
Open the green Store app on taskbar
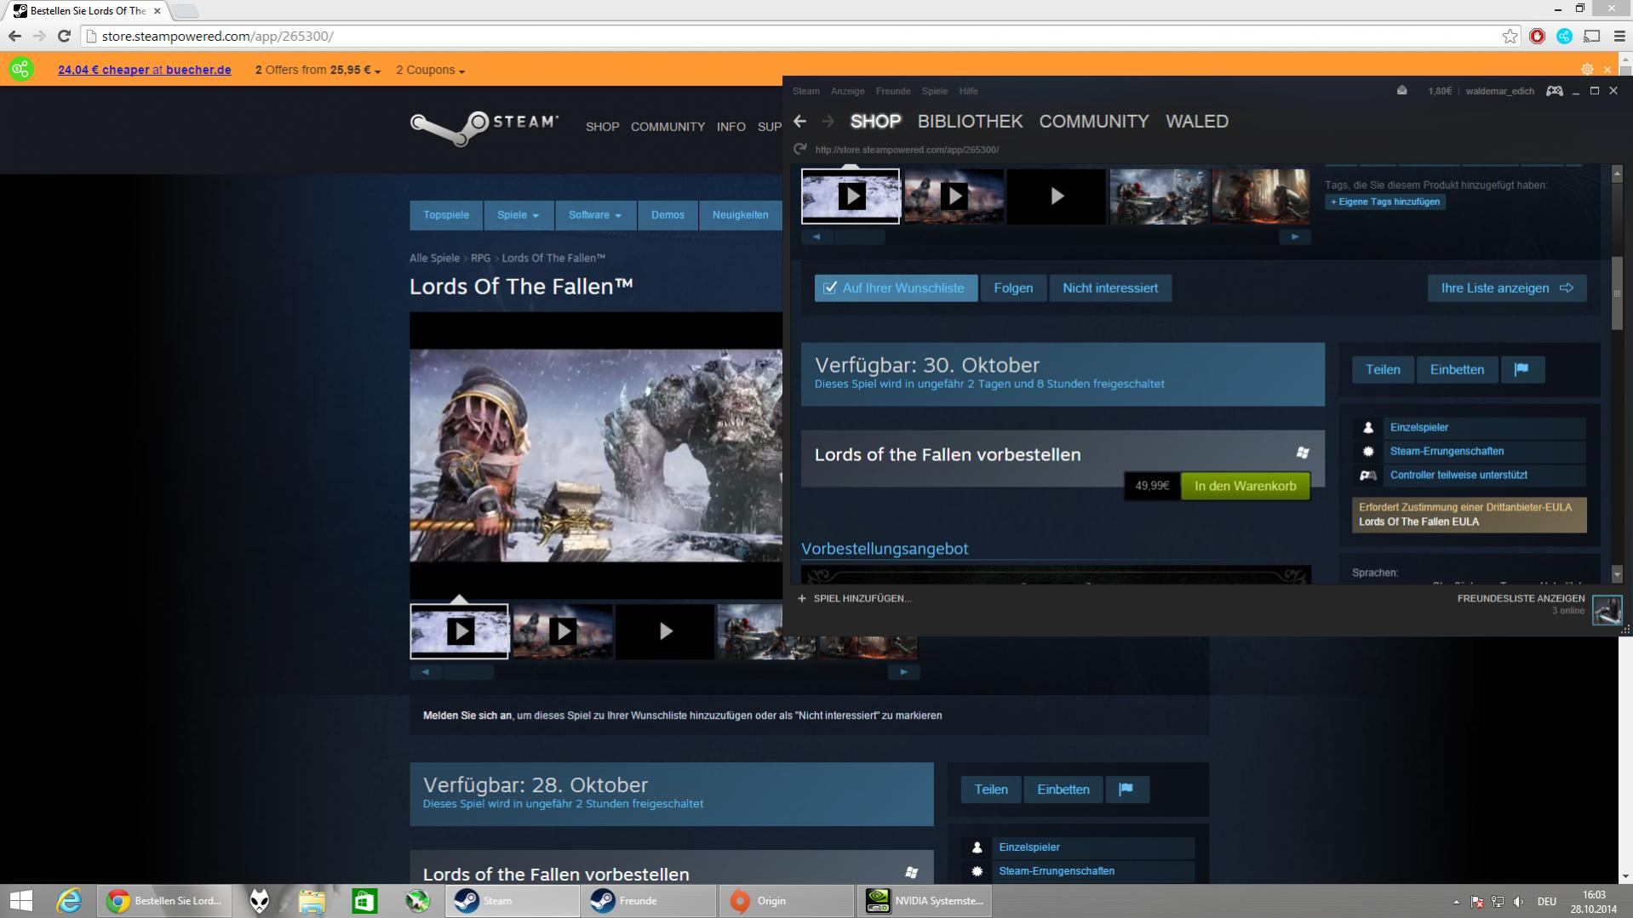tap(364, 901)
